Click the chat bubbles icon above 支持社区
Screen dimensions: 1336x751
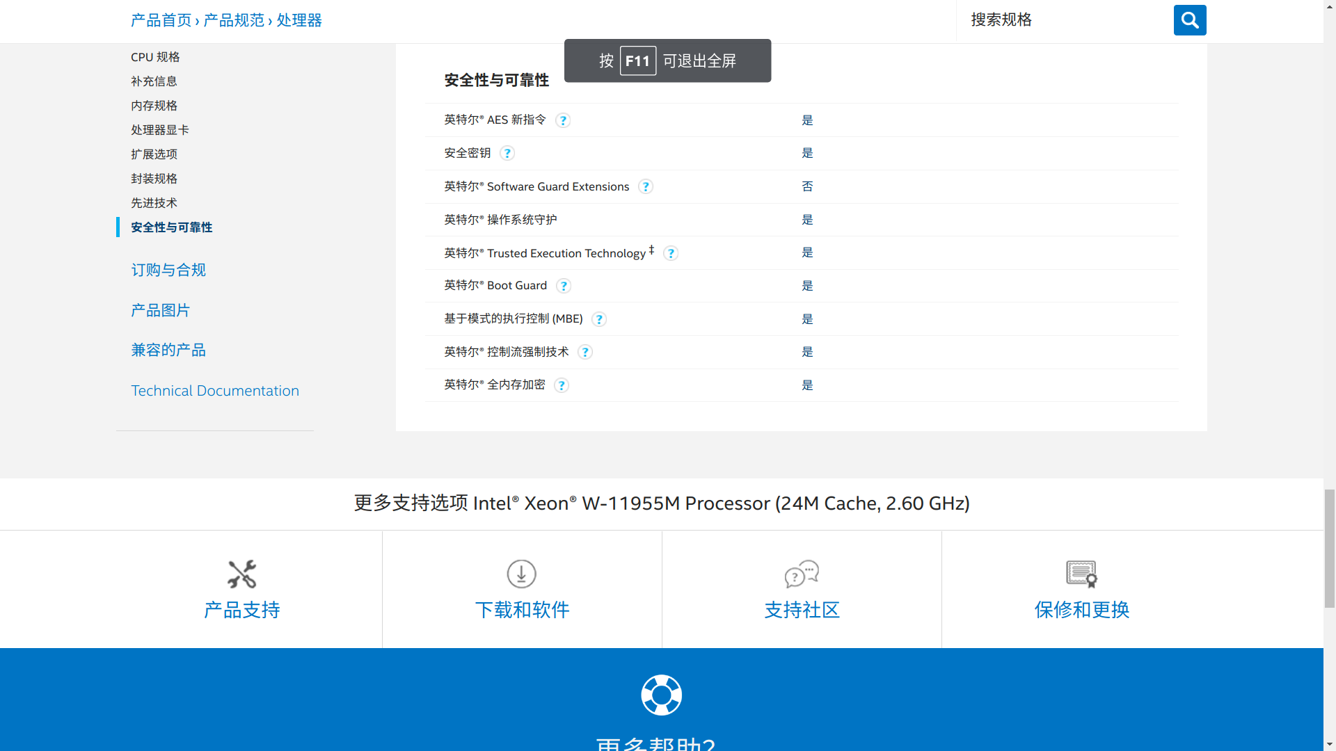pos(802,574)
